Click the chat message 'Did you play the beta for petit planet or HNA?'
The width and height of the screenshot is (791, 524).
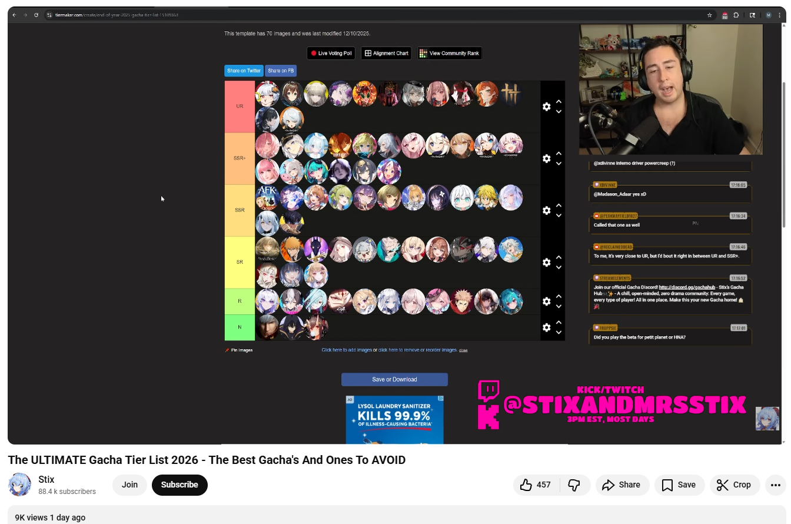coord(640,337)
